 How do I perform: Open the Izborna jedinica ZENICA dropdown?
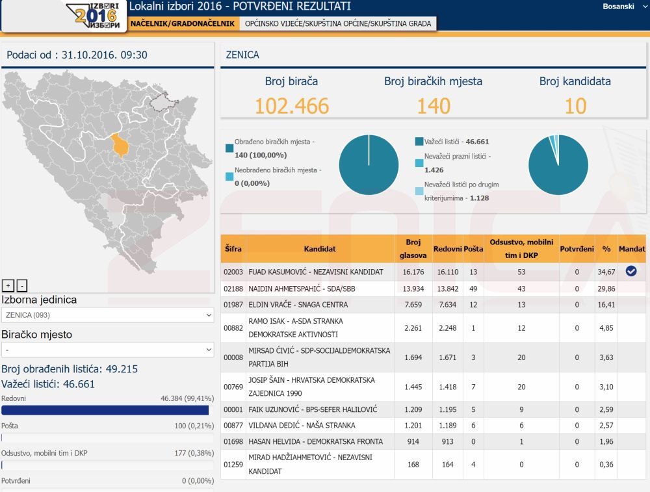(x=107, y=315)
